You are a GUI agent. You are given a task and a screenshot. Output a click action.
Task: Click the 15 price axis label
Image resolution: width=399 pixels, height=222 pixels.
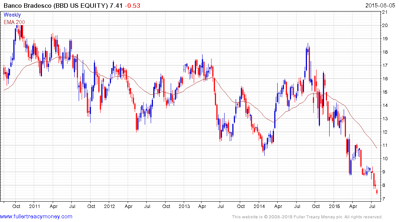click(x=385, y=92)
